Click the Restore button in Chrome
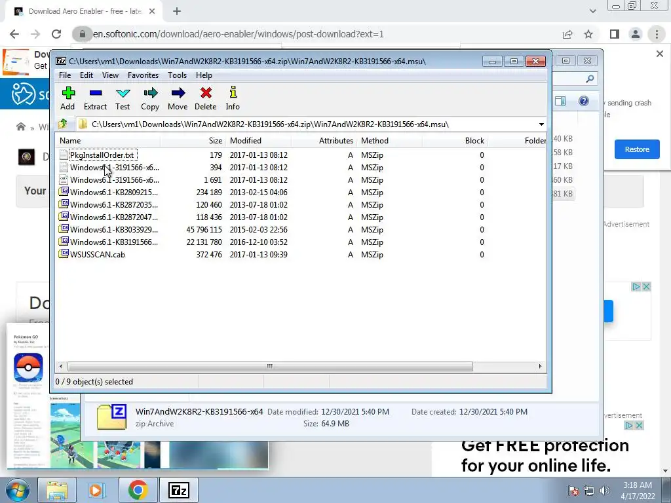The height and width of the screenshot is (503, 671). coord(637,149)
